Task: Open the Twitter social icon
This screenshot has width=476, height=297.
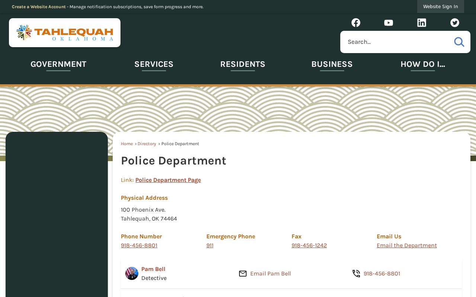Action: (455, 23)
